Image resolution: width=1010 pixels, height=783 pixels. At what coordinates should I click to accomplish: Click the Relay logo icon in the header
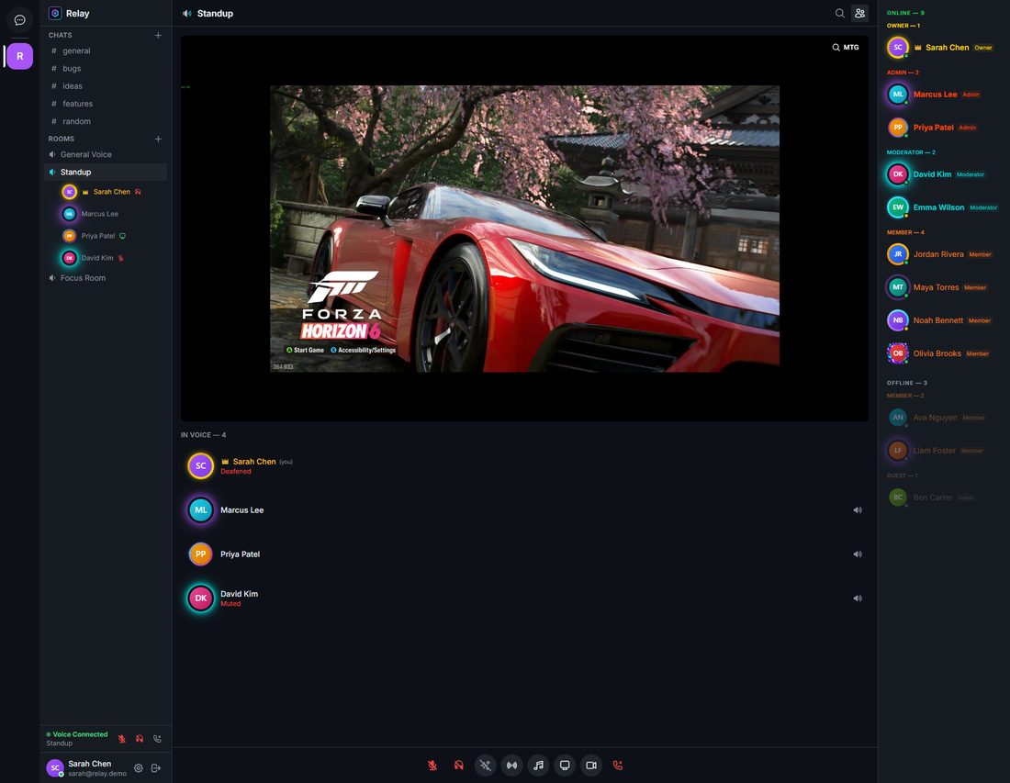[55, 13]
